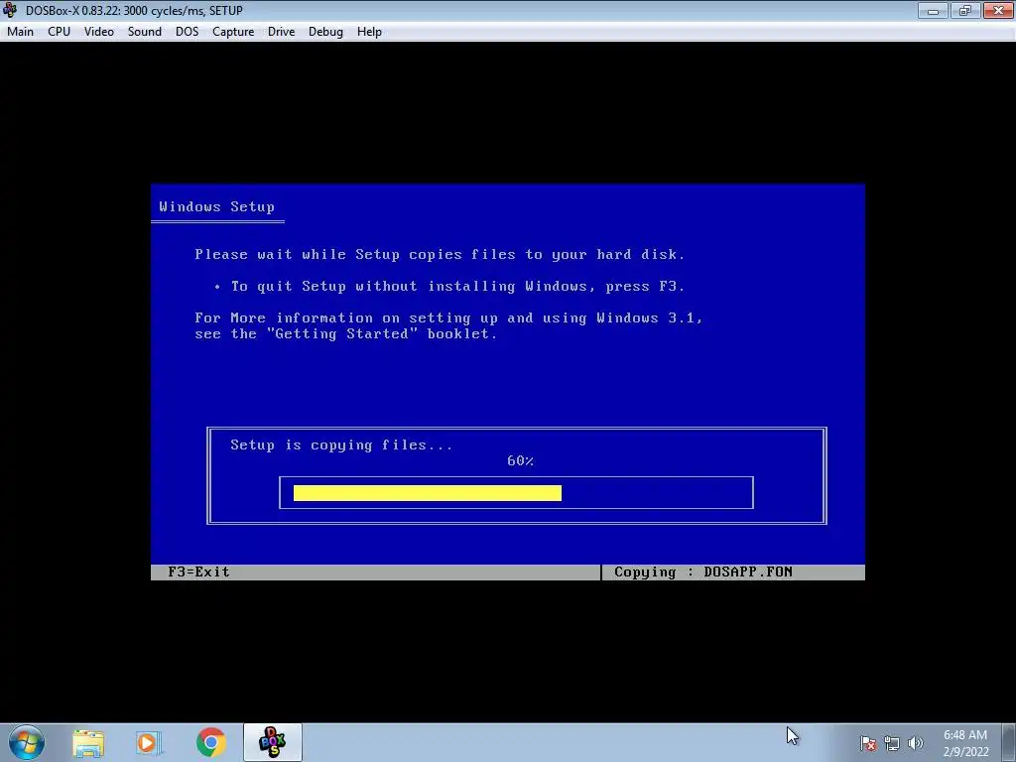Select the DOSBox-X taskbar button
1016x762 pixels.
coord(273,742)
